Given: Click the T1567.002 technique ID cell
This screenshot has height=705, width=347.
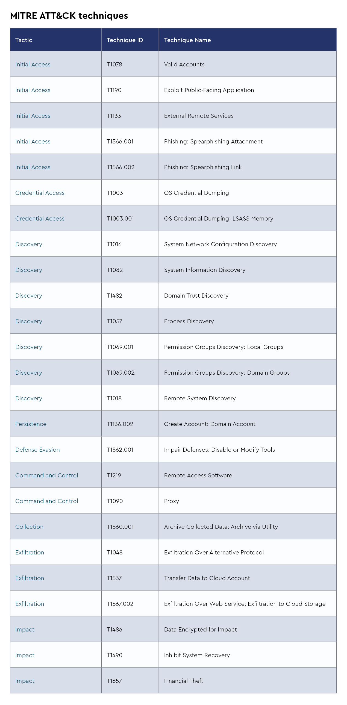Looking at the screenshot, I should click(120, 604).
